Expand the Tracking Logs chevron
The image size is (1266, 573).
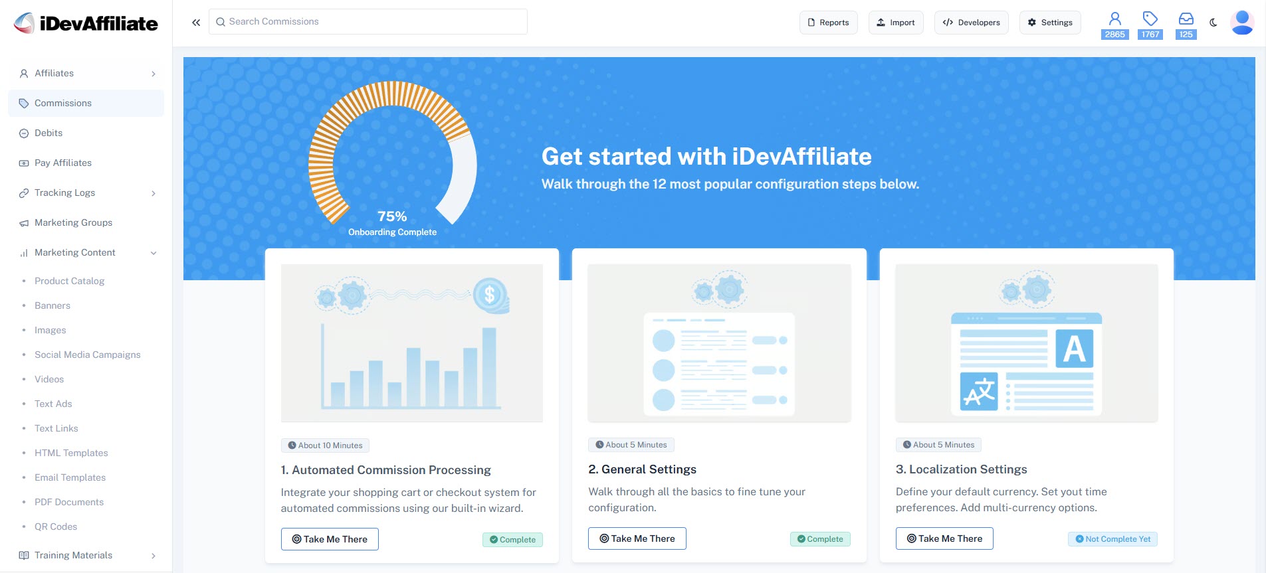point(154,193)
